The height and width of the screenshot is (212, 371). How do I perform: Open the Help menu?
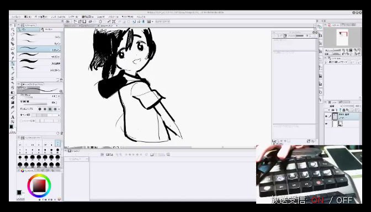(x=141, y=17)
